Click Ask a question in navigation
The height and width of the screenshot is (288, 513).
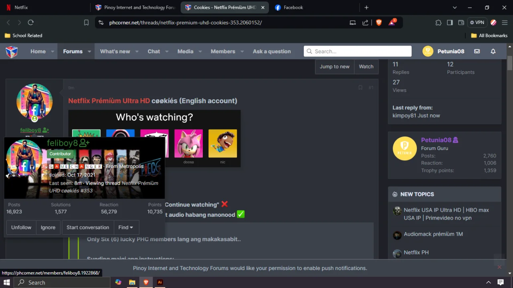click(272, 52)
